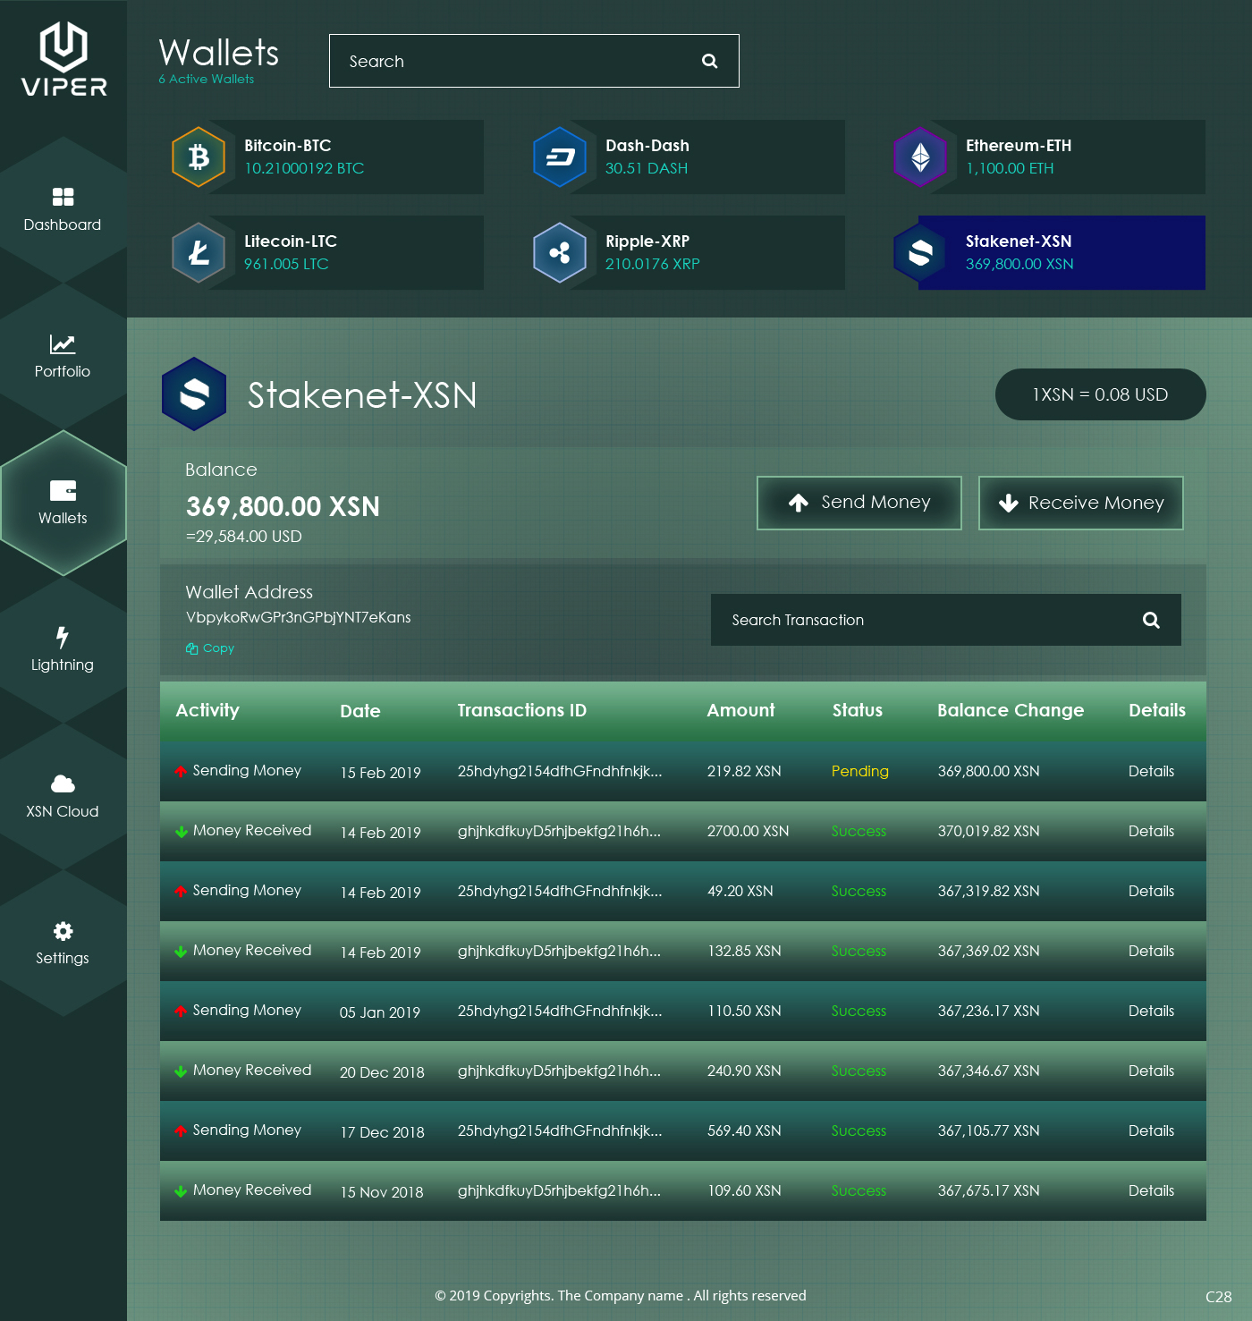Screen dimensions: 1252x1321
Task: Open Details for the 132.85 XSN transaction
Action: (1151, 951)
